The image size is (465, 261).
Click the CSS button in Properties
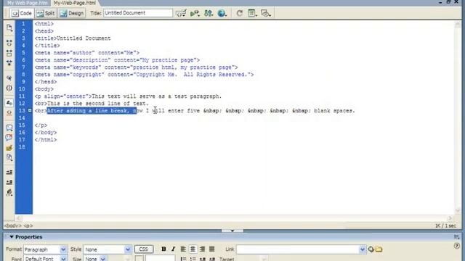(144, 249)
